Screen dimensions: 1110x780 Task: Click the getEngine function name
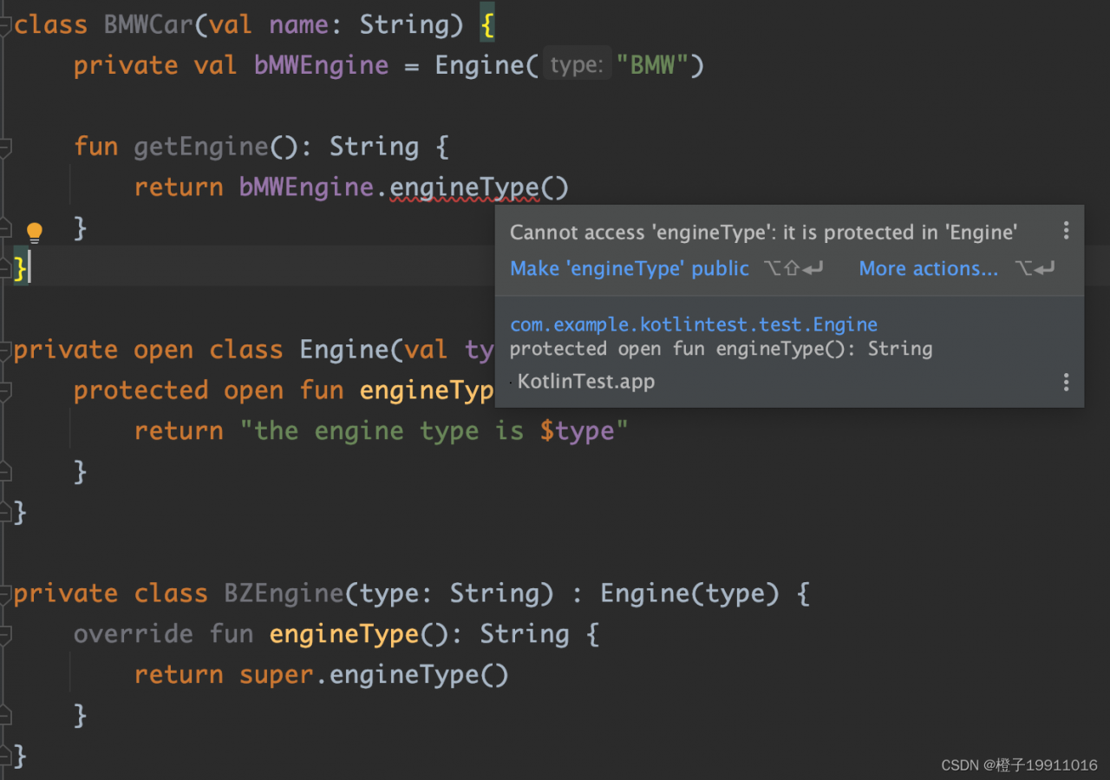[201, 147]
